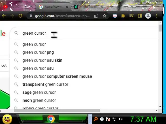This screenshot has width=166, height=124.
Task: Click the 'set' text on the page
Action: (x=4, y=65)
